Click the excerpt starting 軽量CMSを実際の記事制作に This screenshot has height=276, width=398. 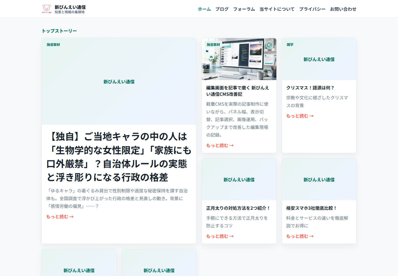click(x=237, y=120)
